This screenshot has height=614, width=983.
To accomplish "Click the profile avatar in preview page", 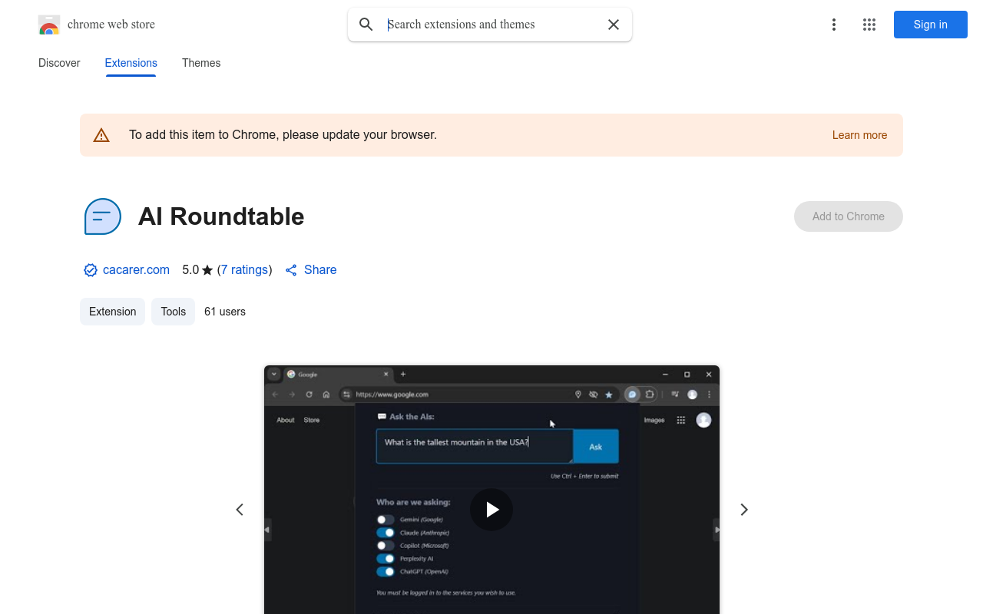I will (x=703, y=420).
